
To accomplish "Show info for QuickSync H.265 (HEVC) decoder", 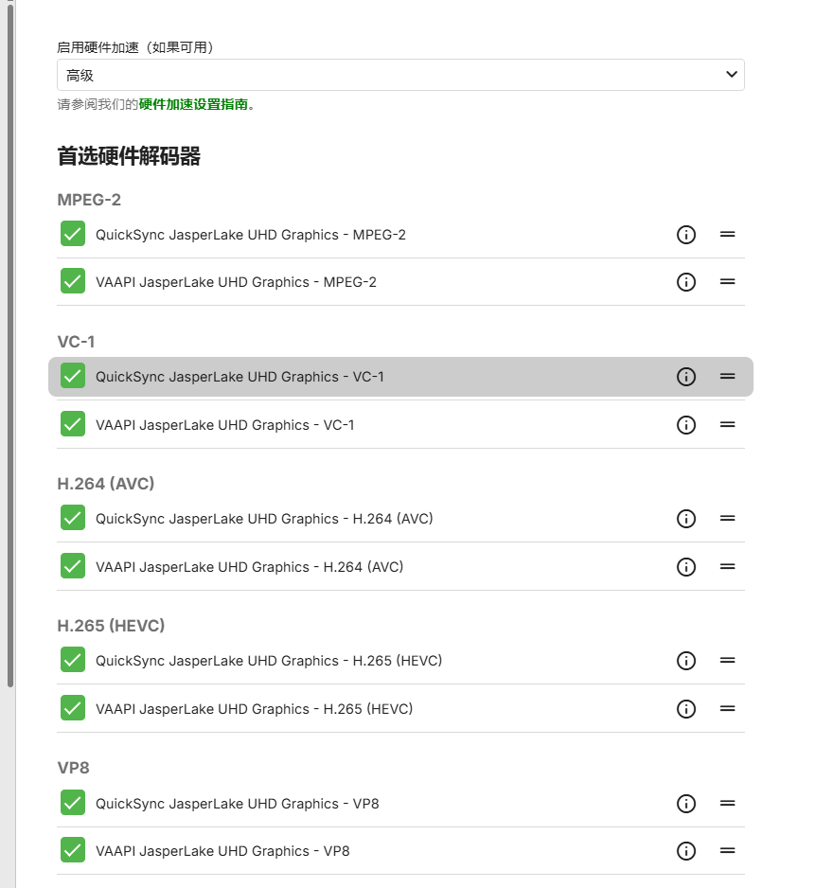I will pos(686,661).
